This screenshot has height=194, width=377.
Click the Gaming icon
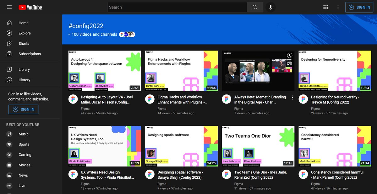(9, 155)
